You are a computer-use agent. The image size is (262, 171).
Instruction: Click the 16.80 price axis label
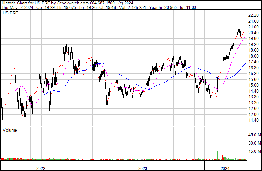tap(253, 68)
